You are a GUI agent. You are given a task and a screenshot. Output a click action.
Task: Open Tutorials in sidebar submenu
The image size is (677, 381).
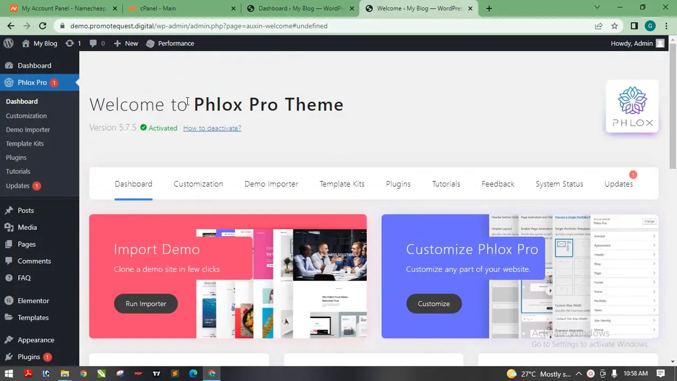(x=18, y=171)
